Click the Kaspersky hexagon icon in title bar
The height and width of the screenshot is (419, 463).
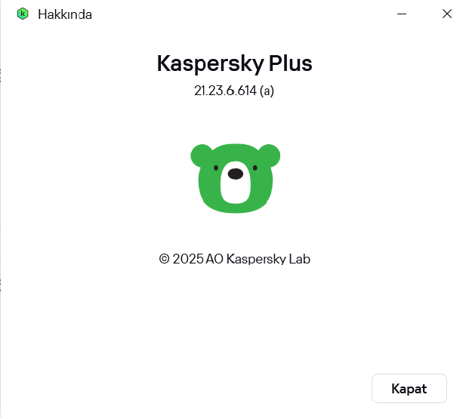pos(23,14)
